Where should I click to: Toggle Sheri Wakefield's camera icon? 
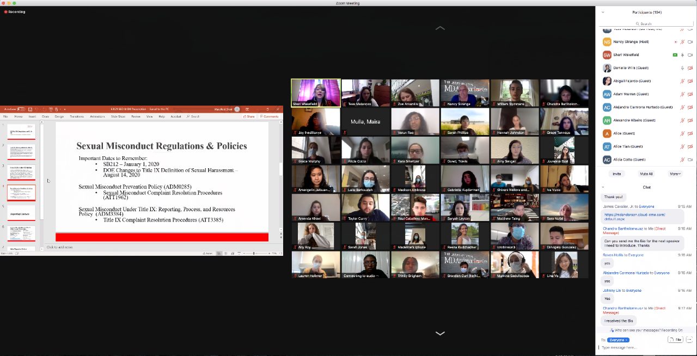690,55
